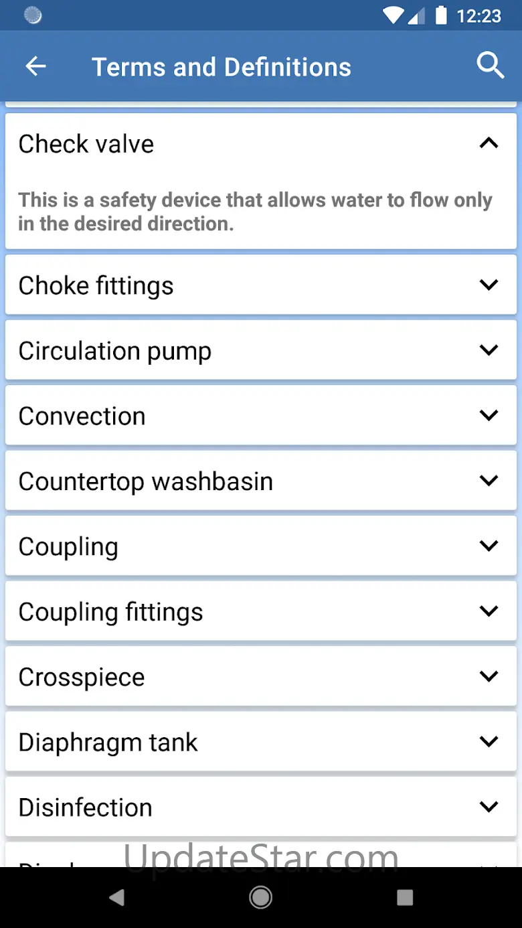
Task: Tap the Android recent apps square
Action: [x=404, y=898]
